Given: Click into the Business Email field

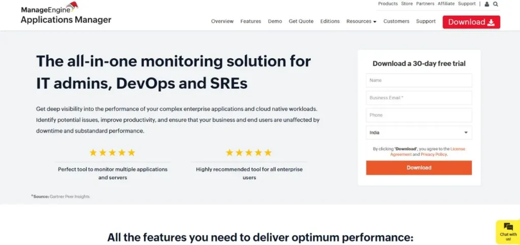Looking at the screenshot, I should (418, 97).
